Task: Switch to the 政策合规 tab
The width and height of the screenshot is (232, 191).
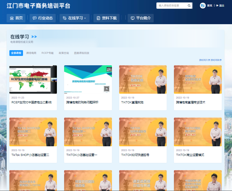Action: (64, 53)
